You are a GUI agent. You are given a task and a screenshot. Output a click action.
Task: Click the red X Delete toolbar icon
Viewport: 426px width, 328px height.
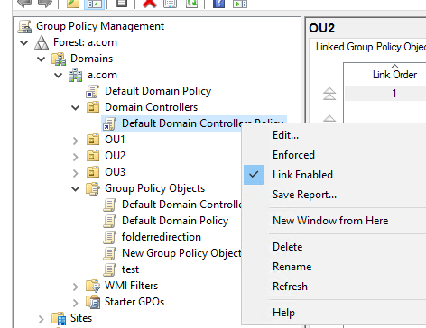(x=150, y=3)
